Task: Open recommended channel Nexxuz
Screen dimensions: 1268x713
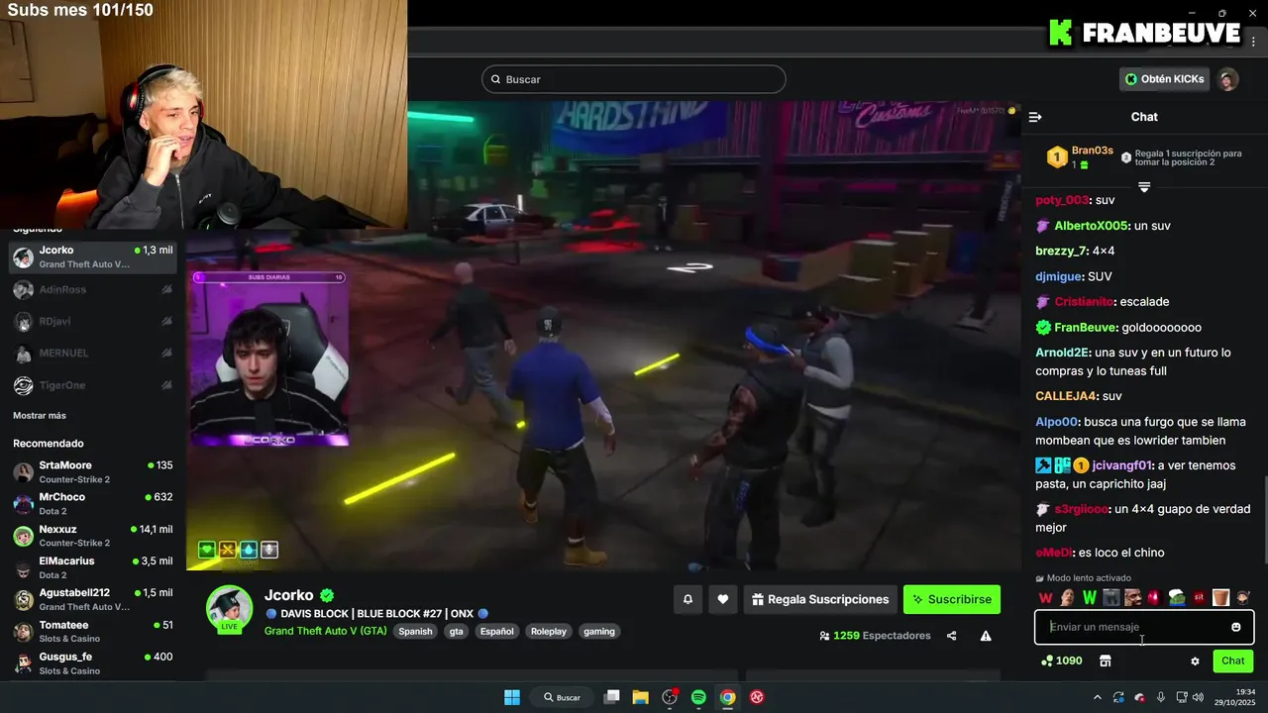Action: pyautogui.click(x=93, y=536)
